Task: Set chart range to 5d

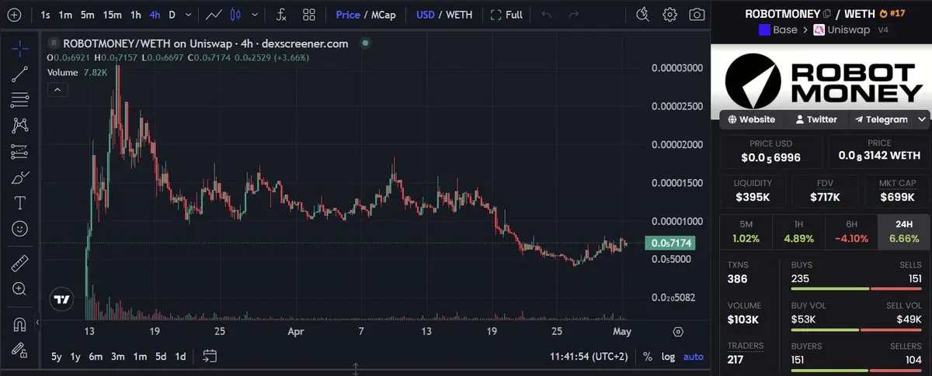Action: pyautogui.click(x=160, y=357)
